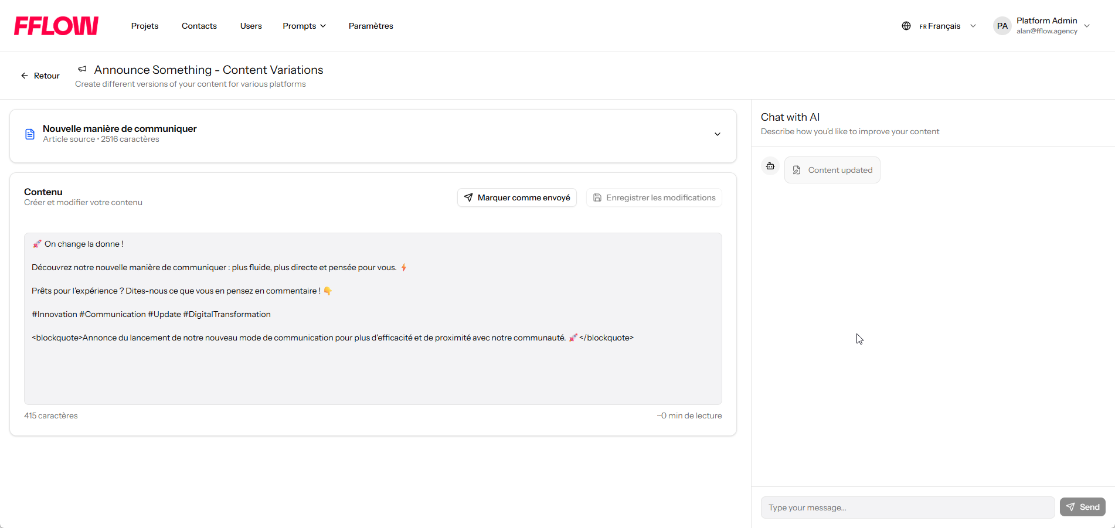Click the AI bot avatar icon

point(770,166)
